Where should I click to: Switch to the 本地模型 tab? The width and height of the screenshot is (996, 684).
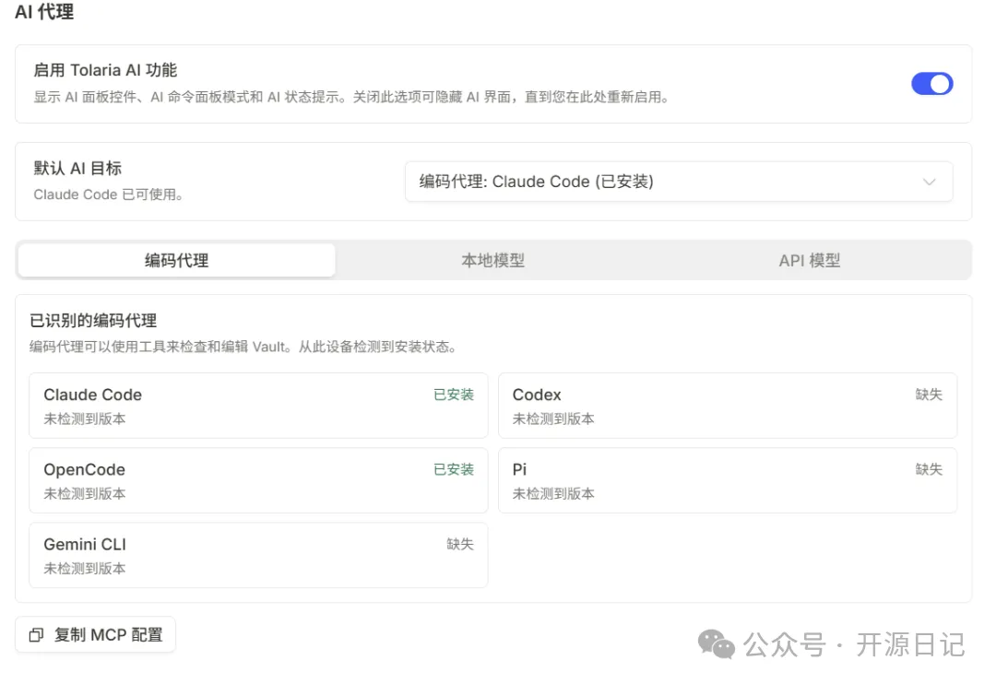click(492, 260)
